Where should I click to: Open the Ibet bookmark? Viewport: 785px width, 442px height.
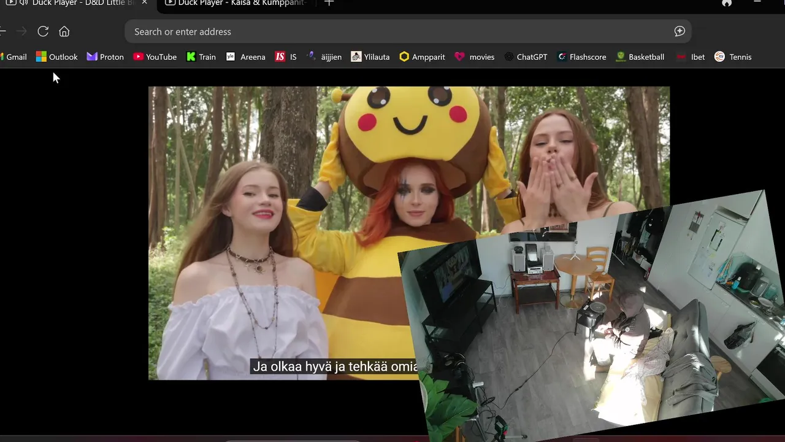(x=691, y=56)
